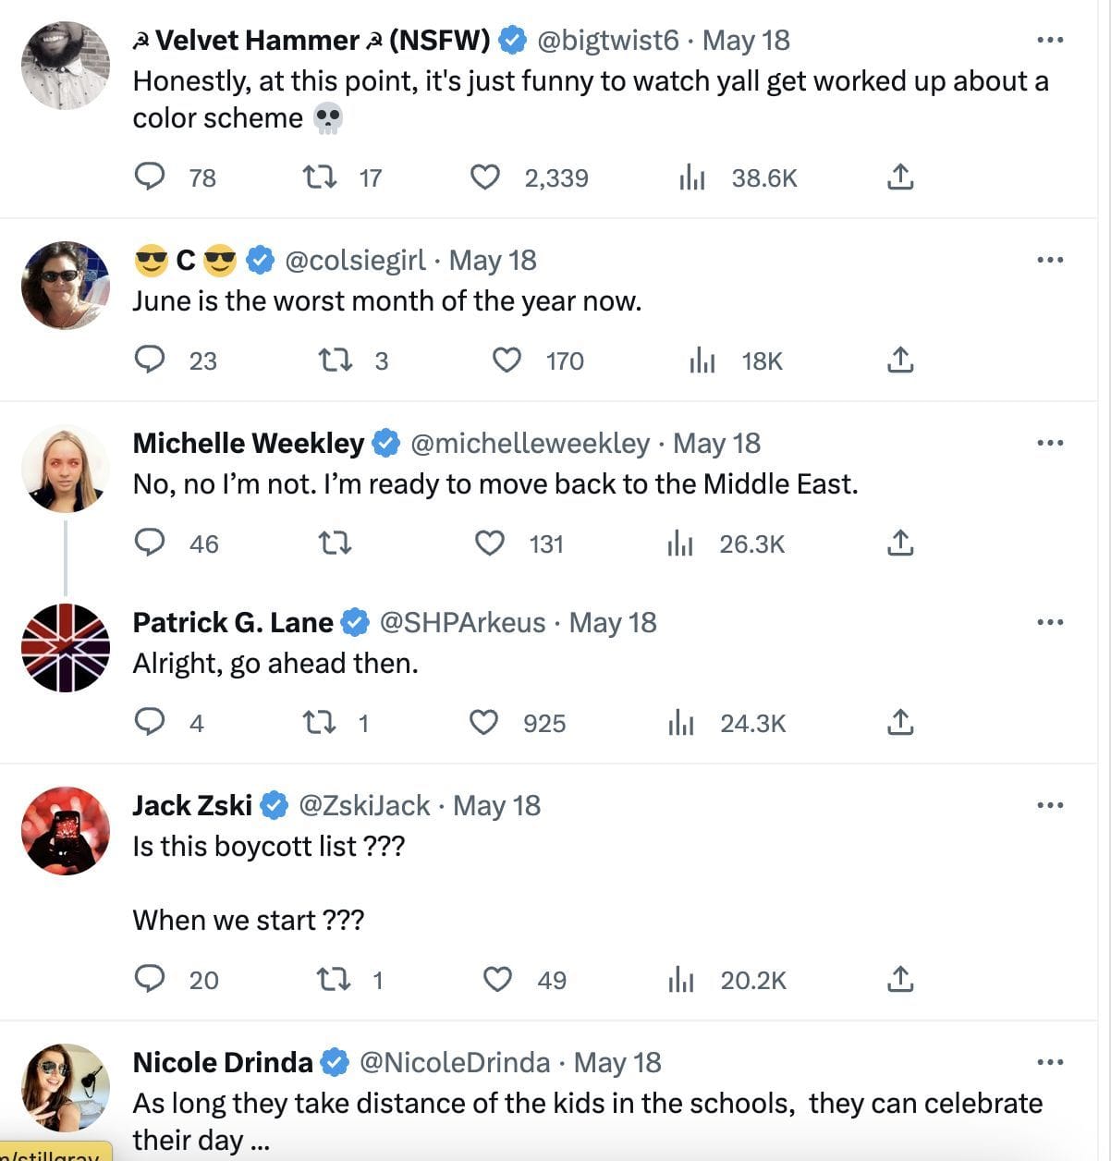View Michelle Weekley's profile picture

click(65, 468)
